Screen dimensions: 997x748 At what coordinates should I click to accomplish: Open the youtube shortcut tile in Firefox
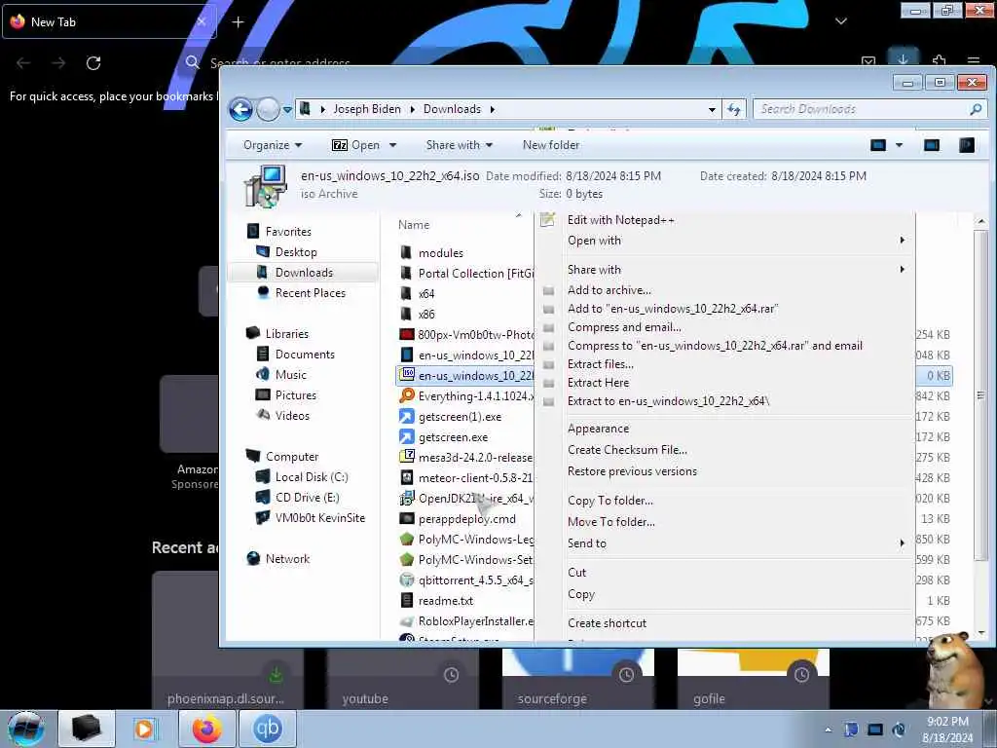point(403,678)
